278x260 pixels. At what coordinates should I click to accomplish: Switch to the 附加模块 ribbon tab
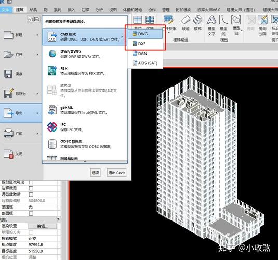[x=183, y=10]
